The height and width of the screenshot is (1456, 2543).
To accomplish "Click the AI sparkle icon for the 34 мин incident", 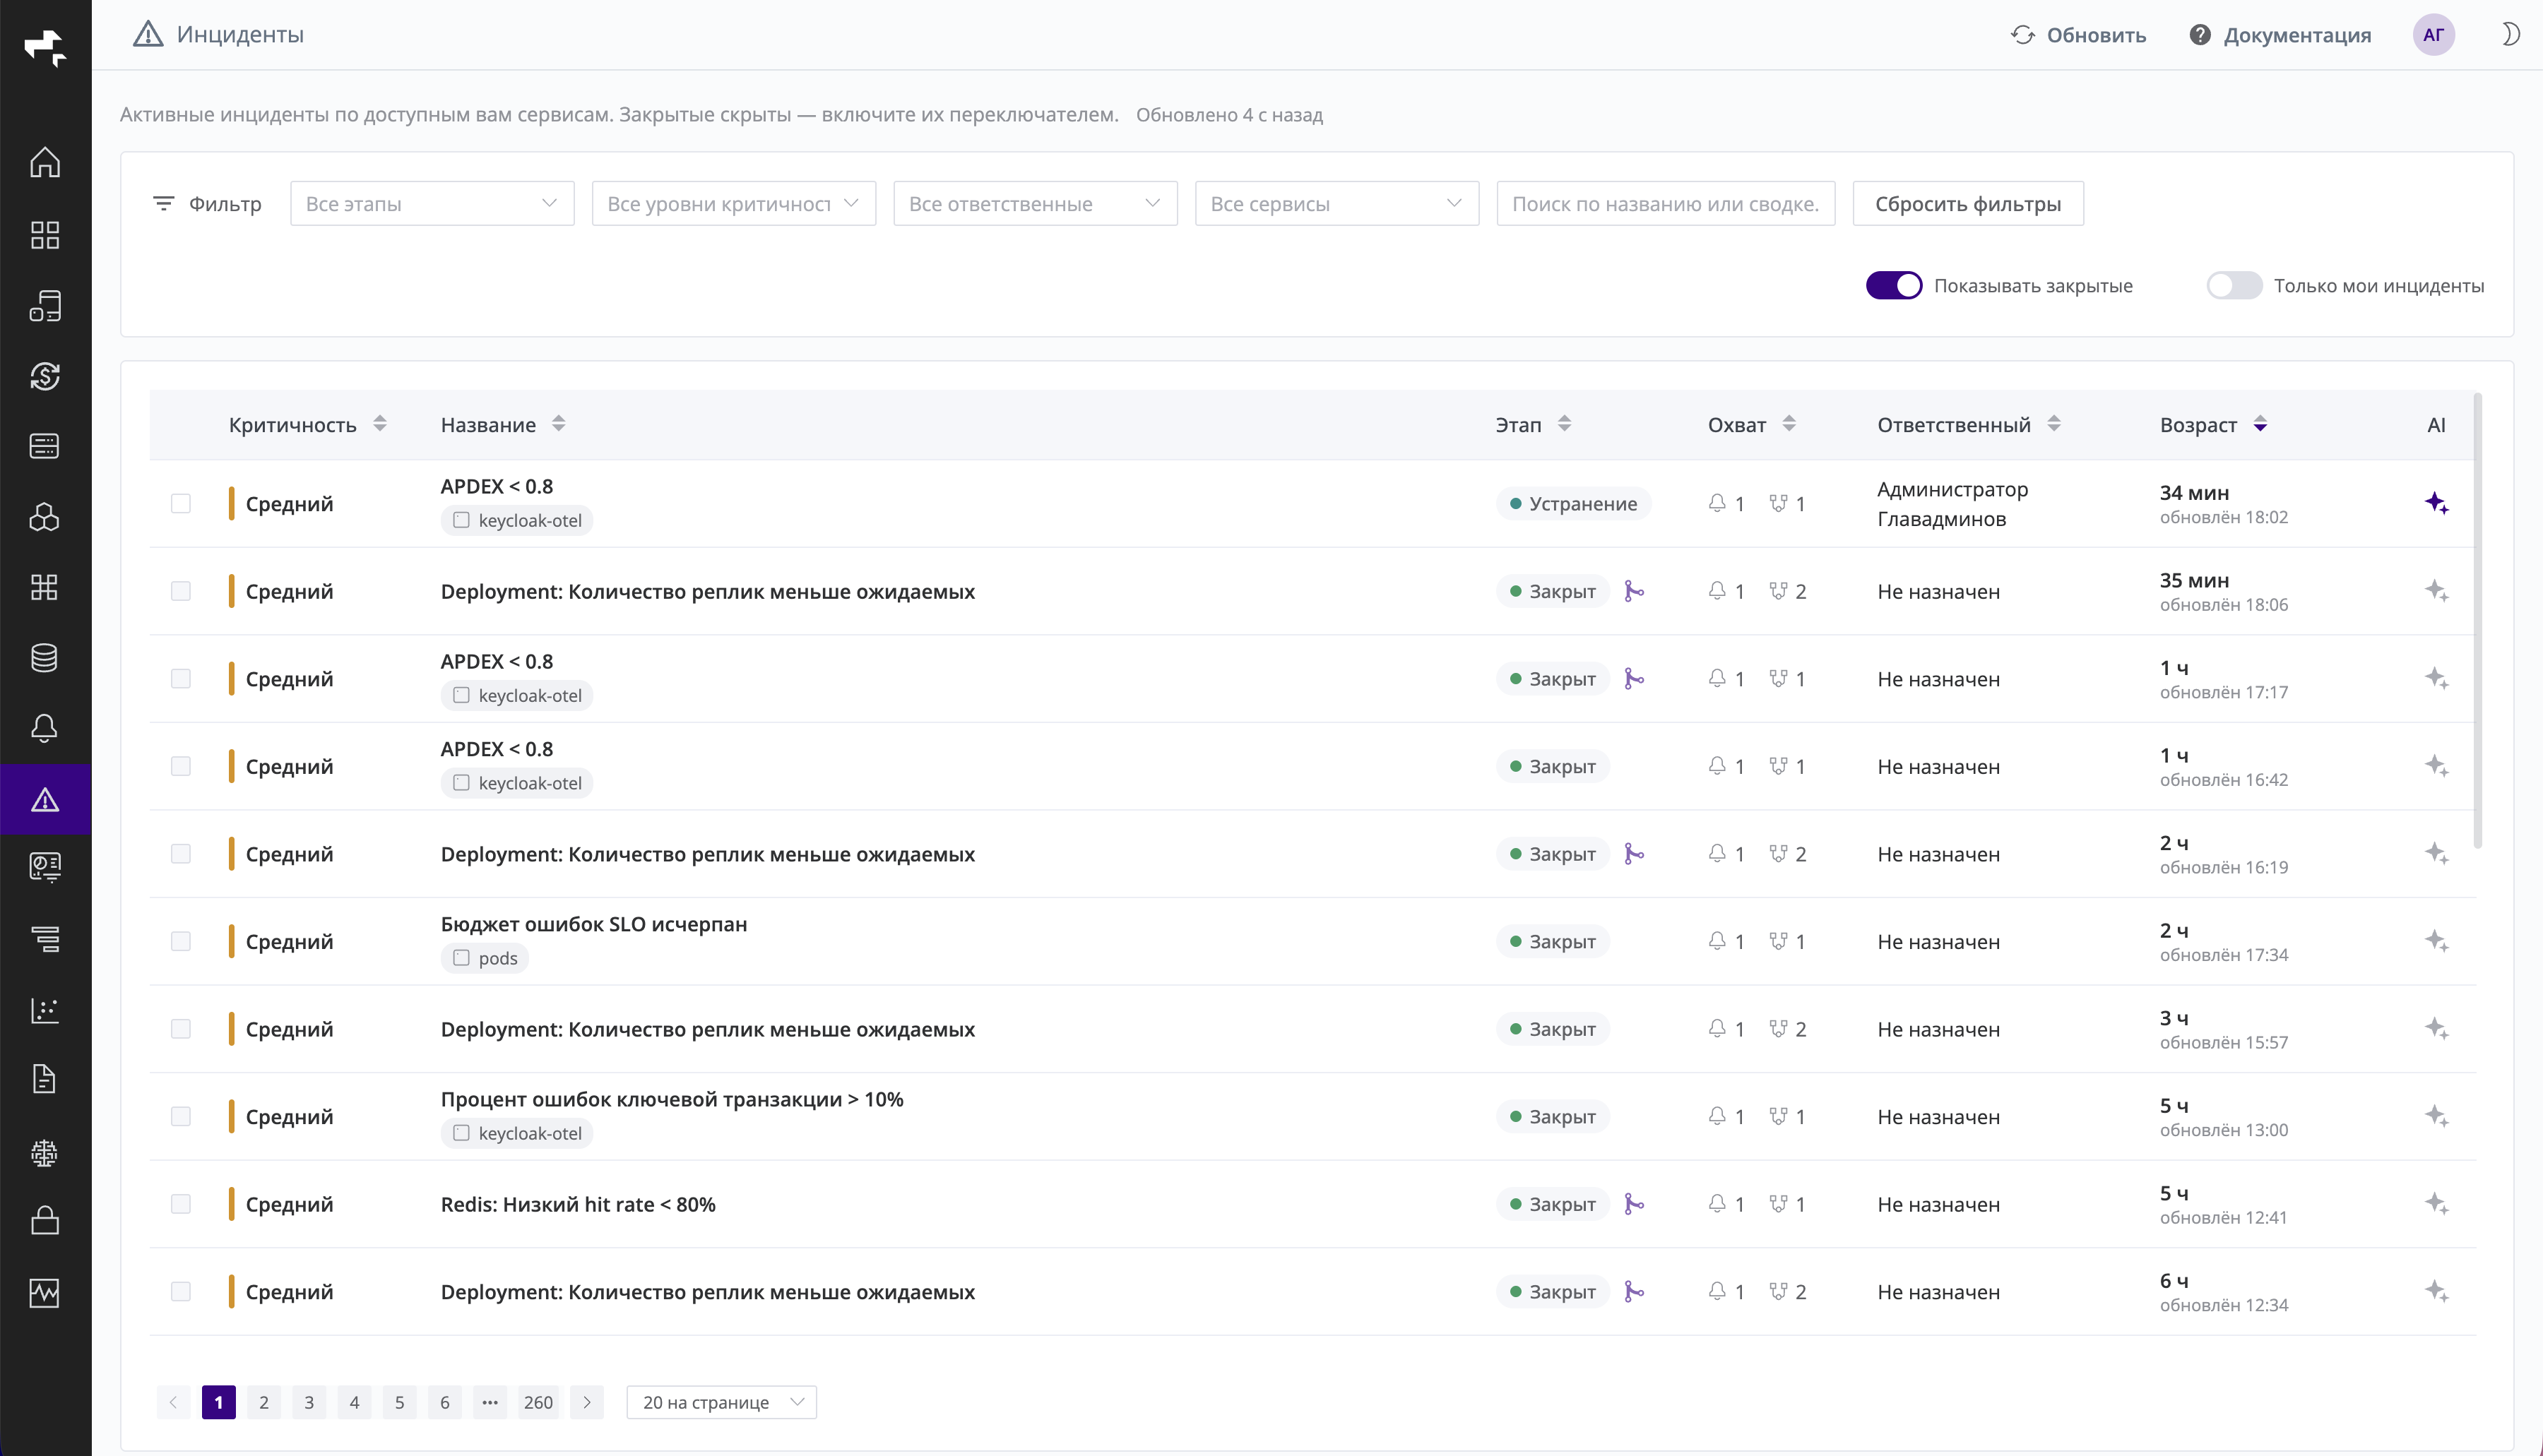I will [x=2436, y=503].
